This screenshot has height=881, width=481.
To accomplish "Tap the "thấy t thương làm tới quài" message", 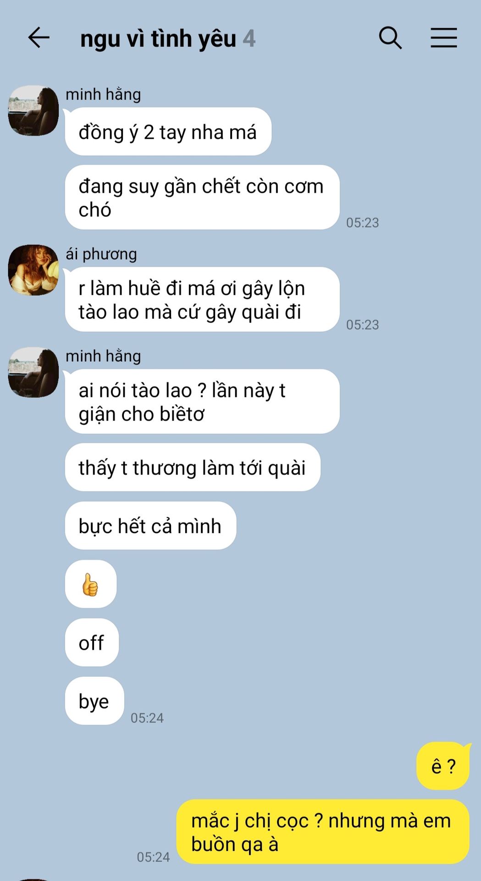I will point(193,467).
